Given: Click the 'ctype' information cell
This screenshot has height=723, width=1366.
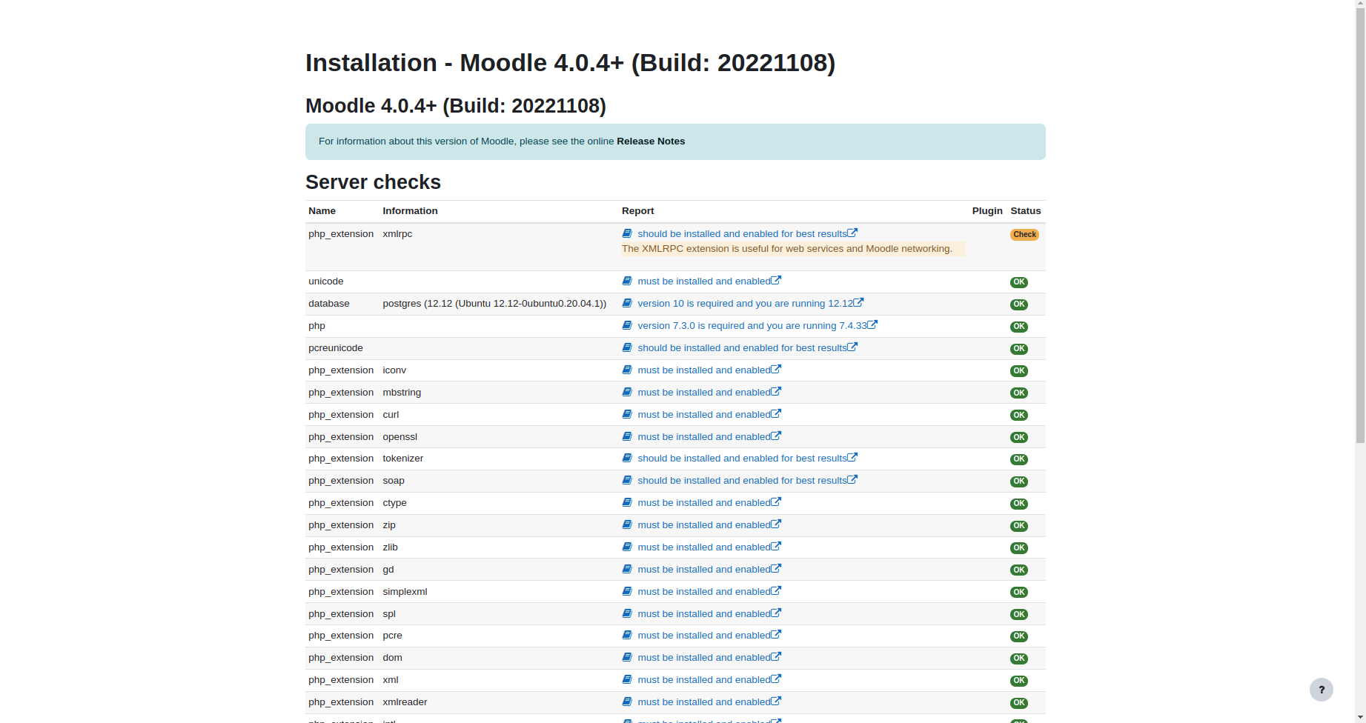Looking at the screenshot, I should point(394,503).
